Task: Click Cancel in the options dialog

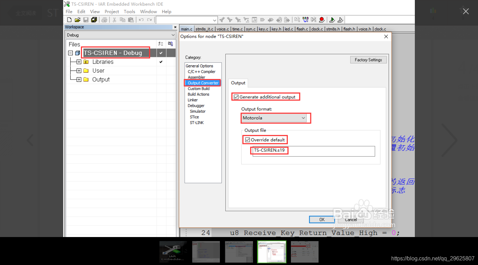Action: [351, 220]
